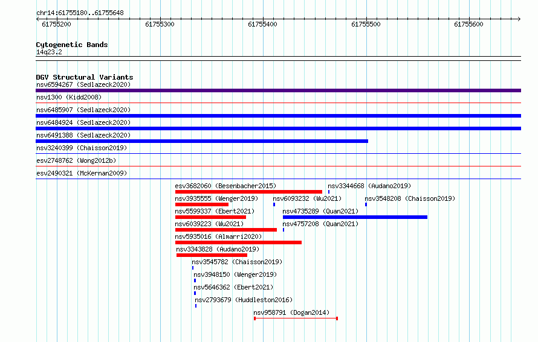The width and height of the screenshot is (538, 342).
Task: Open the nsv3548208 (Chaisson2019) label
Action: pyautogui.click(x=410, y=198)
